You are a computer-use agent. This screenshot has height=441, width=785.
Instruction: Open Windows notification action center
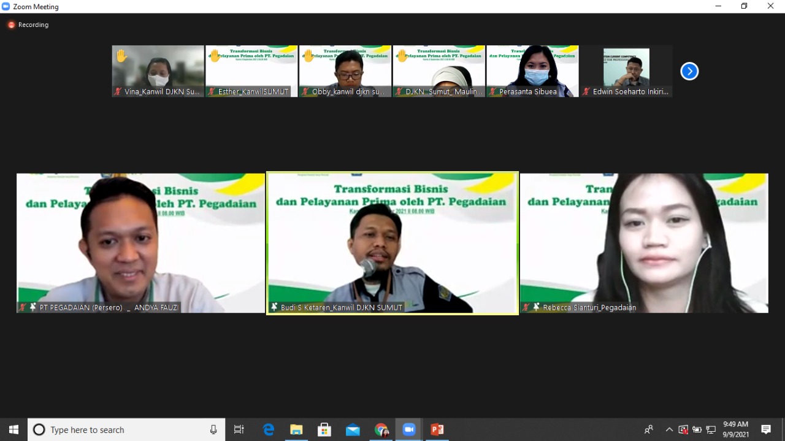[766, 430]
